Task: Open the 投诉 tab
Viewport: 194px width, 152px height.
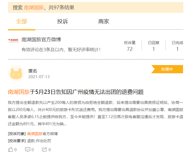Action: 62,22
